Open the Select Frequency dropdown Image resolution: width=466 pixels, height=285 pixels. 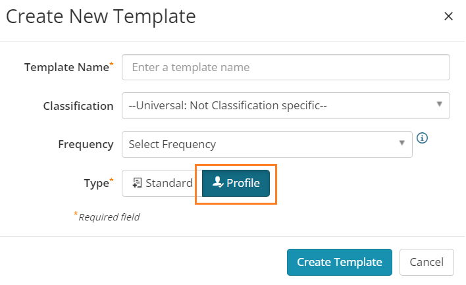[x=267, y=144]
